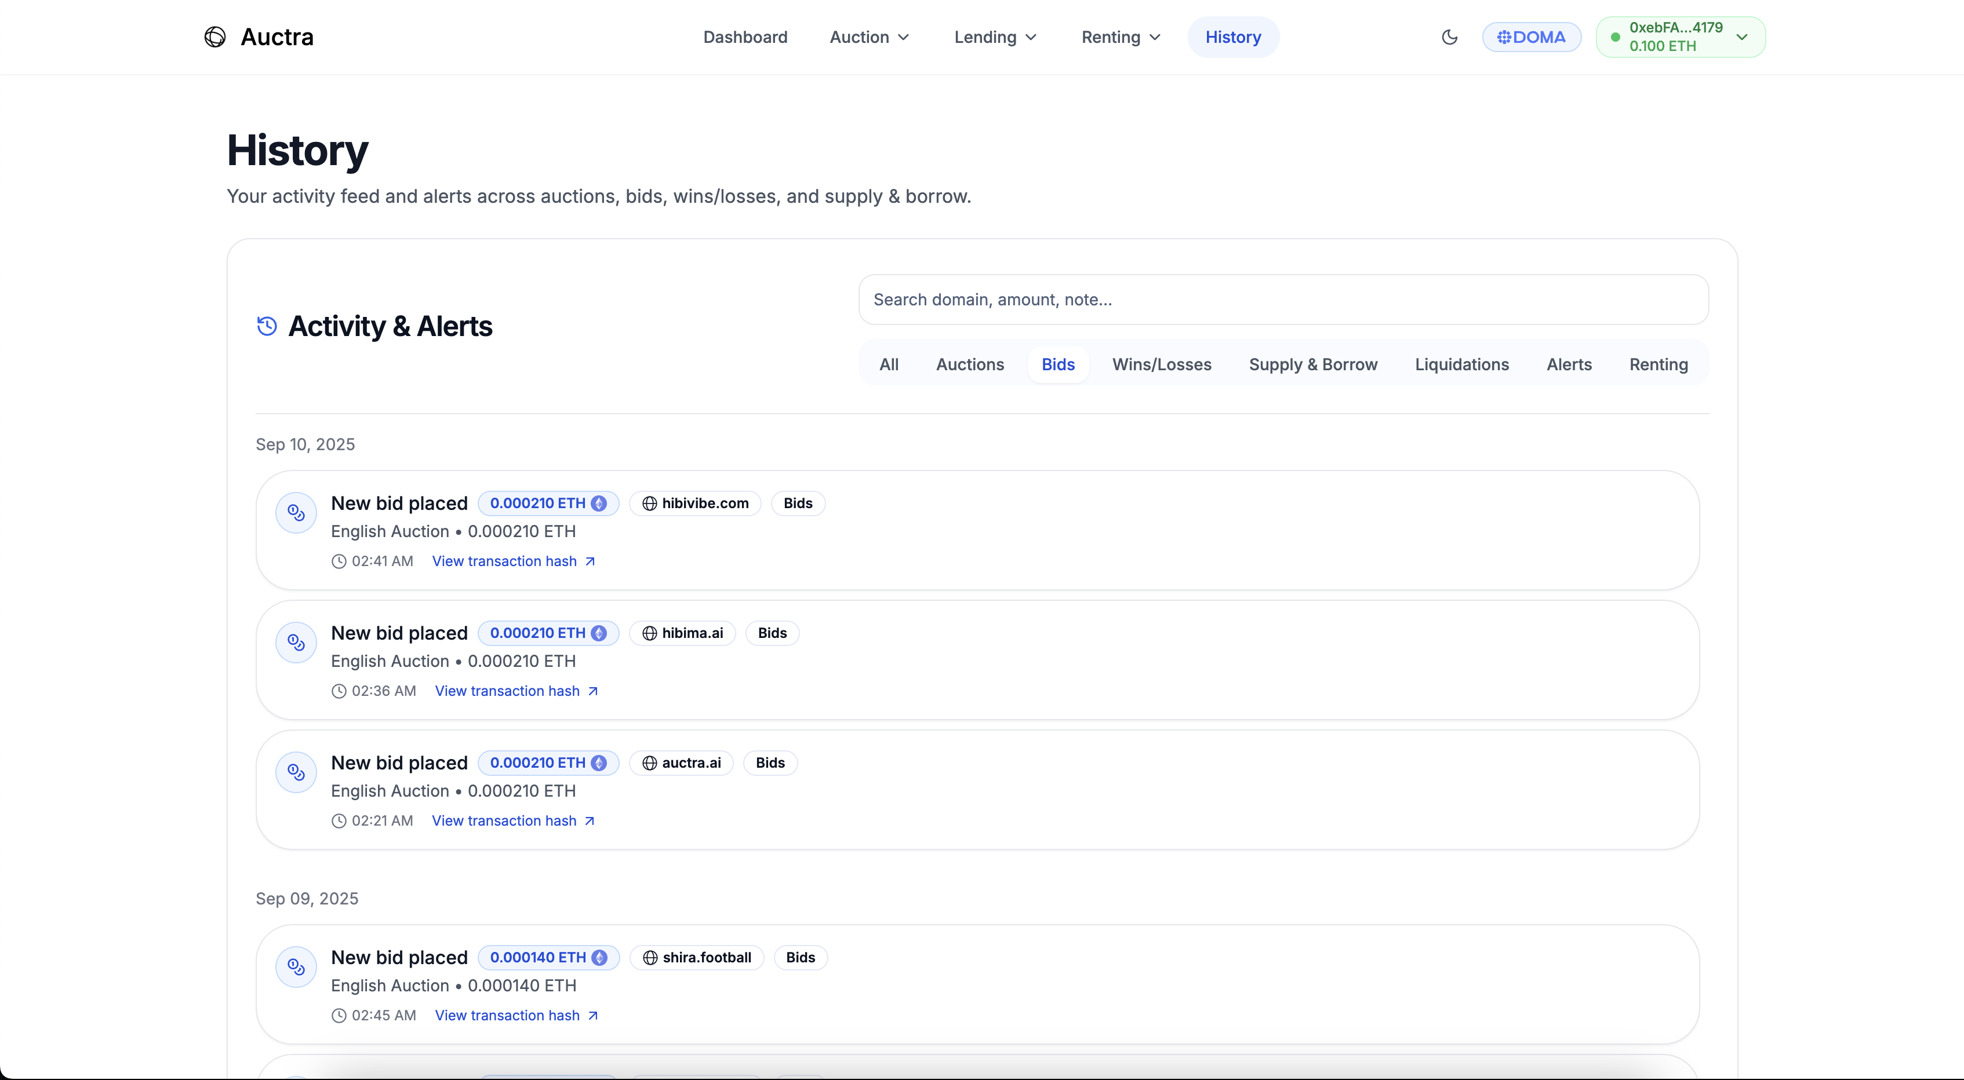Click the Activity & Alerts history clock icon
Viewport: 1964px width, 1080px height.
(267, 326)
